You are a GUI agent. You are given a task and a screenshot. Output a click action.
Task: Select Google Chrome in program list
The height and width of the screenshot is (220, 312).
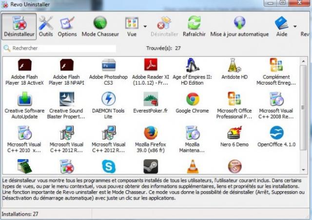(193, 103)
